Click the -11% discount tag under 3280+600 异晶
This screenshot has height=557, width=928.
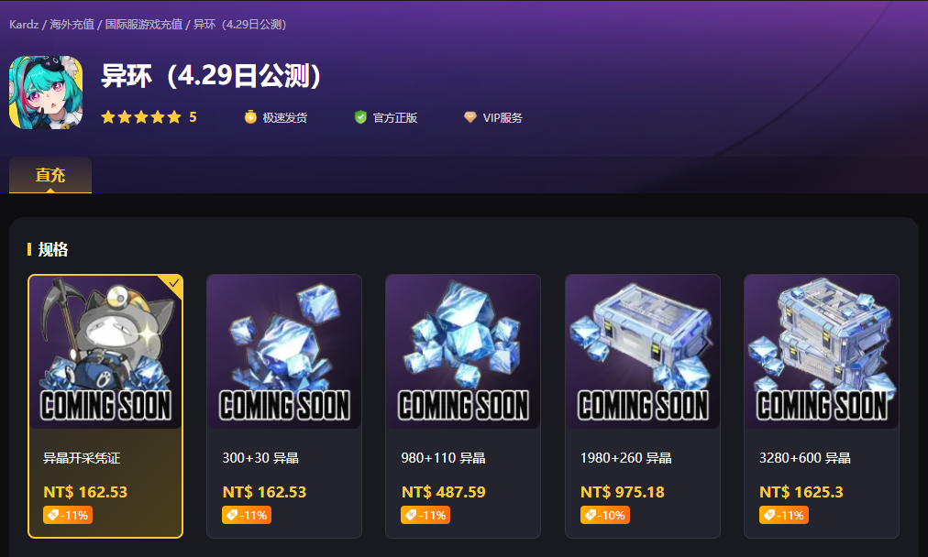click(x=784, y=515)
